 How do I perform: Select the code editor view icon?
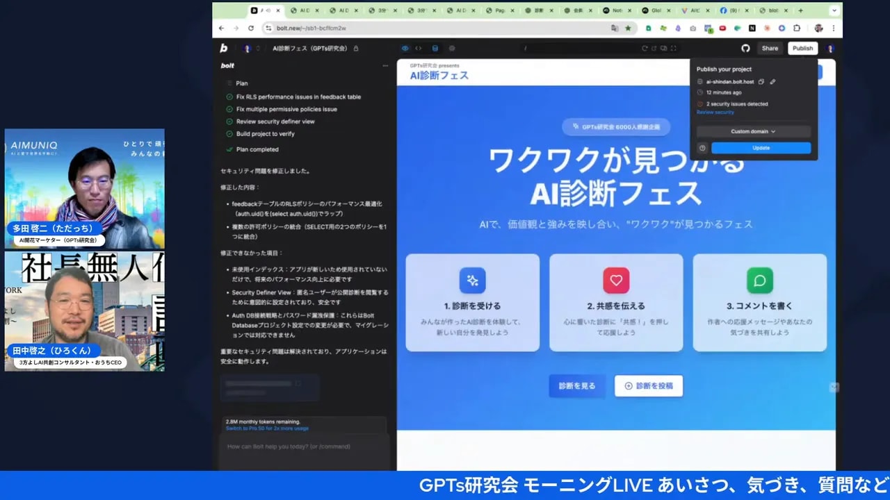click(418, 48)
